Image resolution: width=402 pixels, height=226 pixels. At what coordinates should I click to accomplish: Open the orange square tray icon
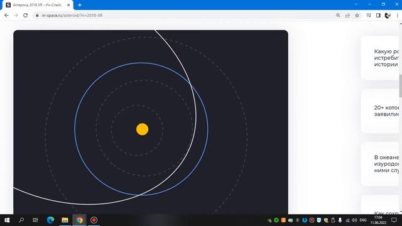pos(283,220)
